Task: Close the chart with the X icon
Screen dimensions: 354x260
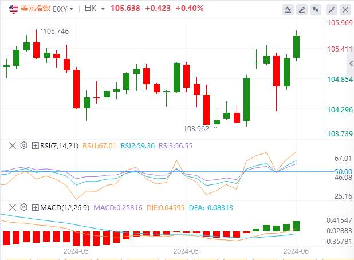Action: 345,10
